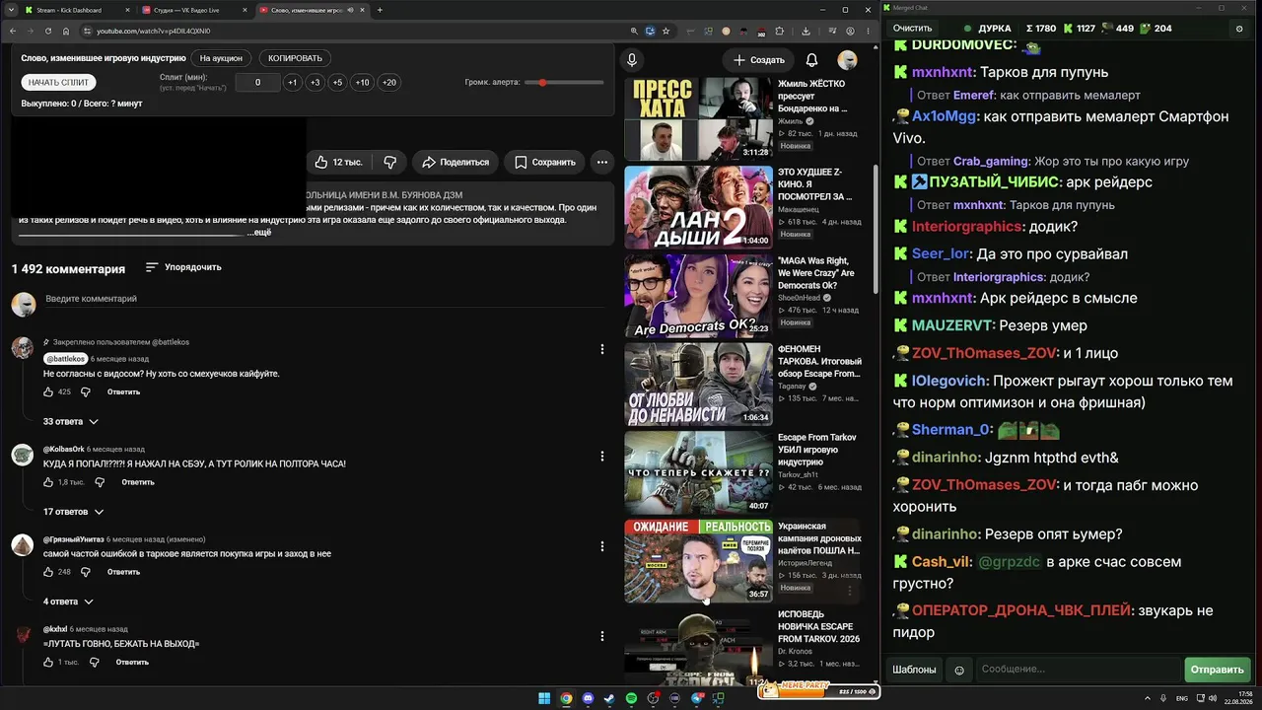This screenshot has height=710, width=1262.
Task: Click the YouTube voice search microphone icon
Action: 632,60
